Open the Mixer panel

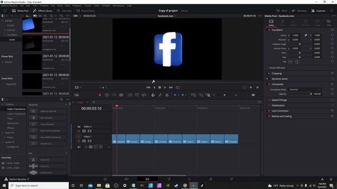[282, 10]
